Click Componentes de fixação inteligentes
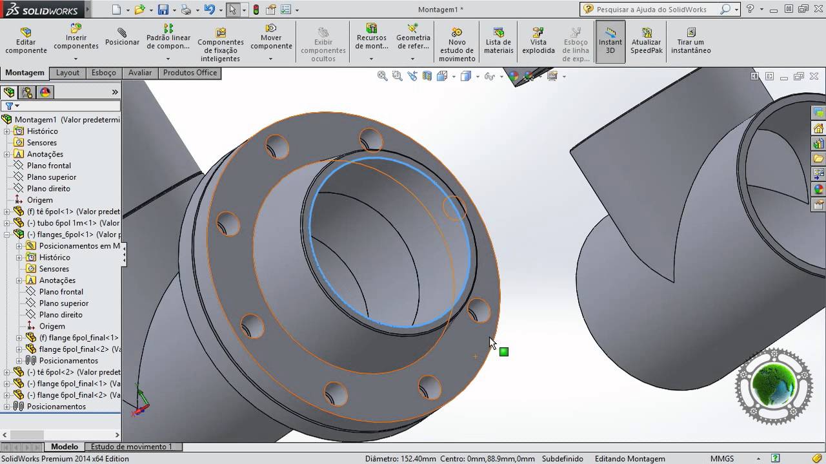Screen dimensions: 826x464 coord(221,44)
